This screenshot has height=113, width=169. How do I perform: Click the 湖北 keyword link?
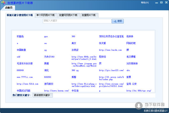46,70
